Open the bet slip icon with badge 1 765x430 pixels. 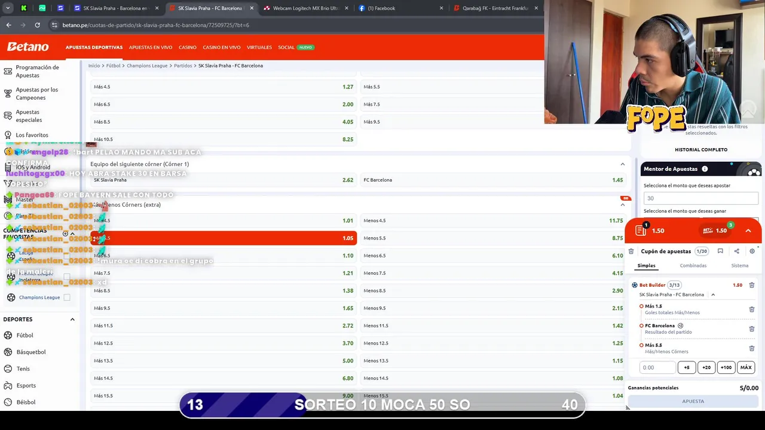point(641,230)
